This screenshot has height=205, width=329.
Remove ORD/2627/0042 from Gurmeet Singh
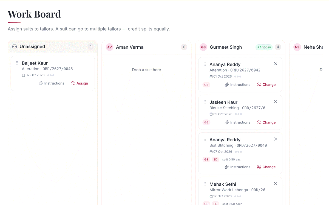[x=276, y=64]
